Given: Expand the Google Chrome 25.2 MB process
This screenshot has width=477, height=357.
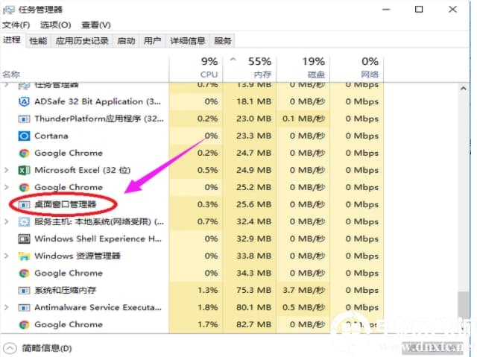Looking at the screenshot, I should (x=6, y=187).
